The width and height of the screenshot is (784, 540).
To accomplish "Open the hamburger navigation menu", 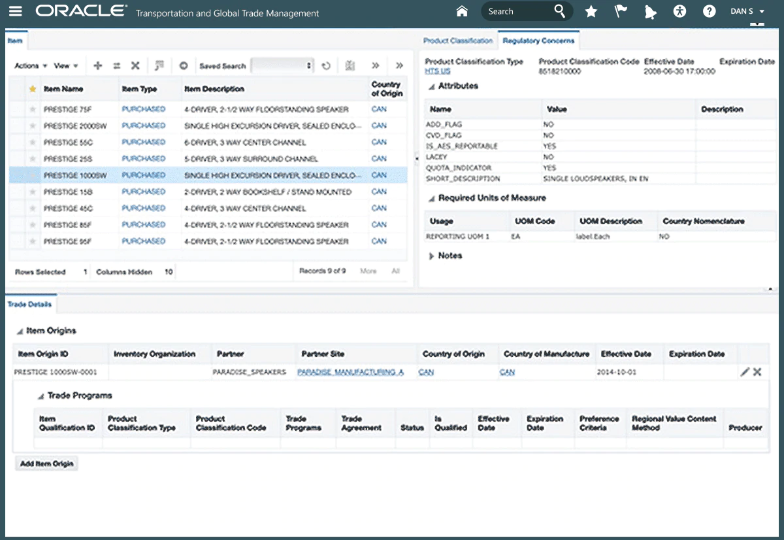I will point(16,12).
